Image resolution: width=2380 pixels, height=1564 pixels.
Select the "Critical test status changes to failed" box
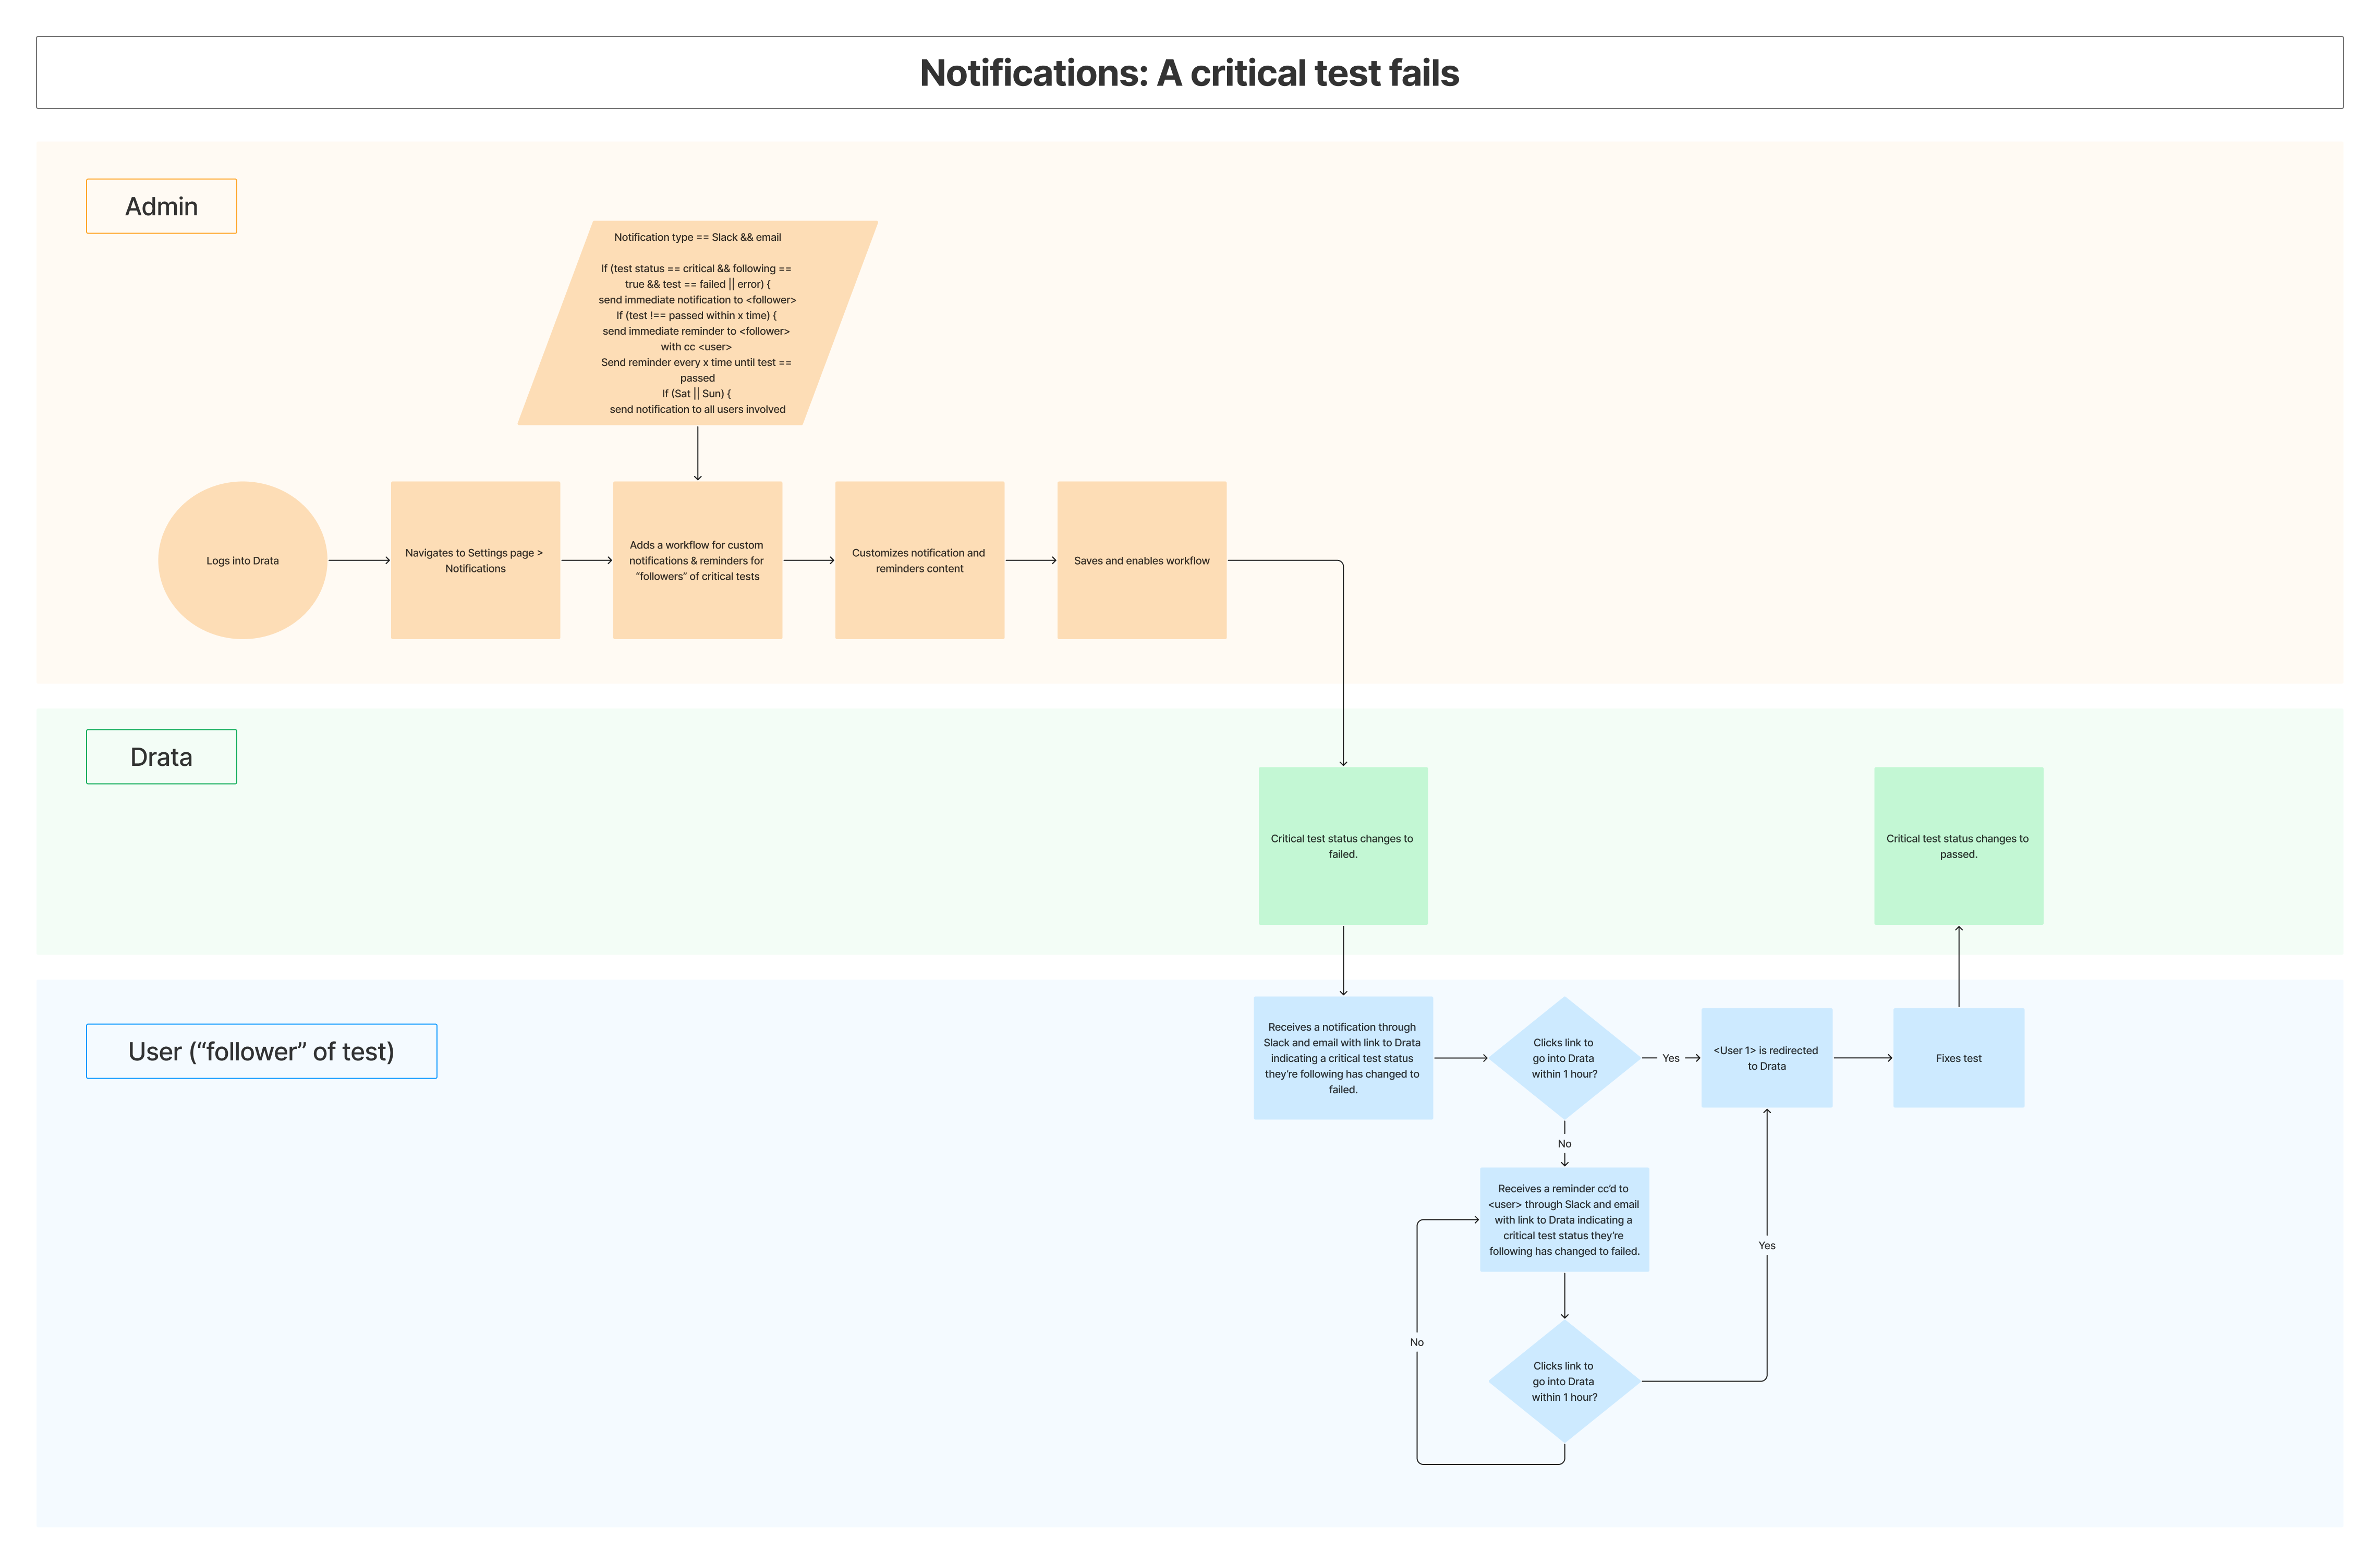pyautogui.click(x=1342, y=846)
